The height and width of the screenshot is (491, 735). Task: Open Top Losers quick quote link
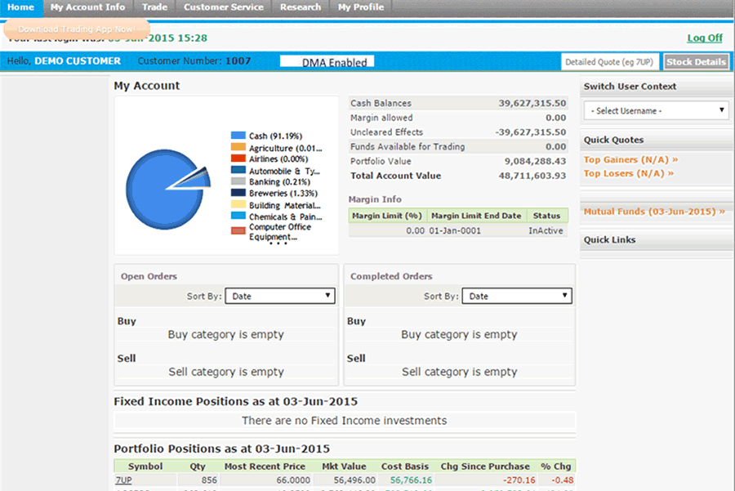pos(629,173)
